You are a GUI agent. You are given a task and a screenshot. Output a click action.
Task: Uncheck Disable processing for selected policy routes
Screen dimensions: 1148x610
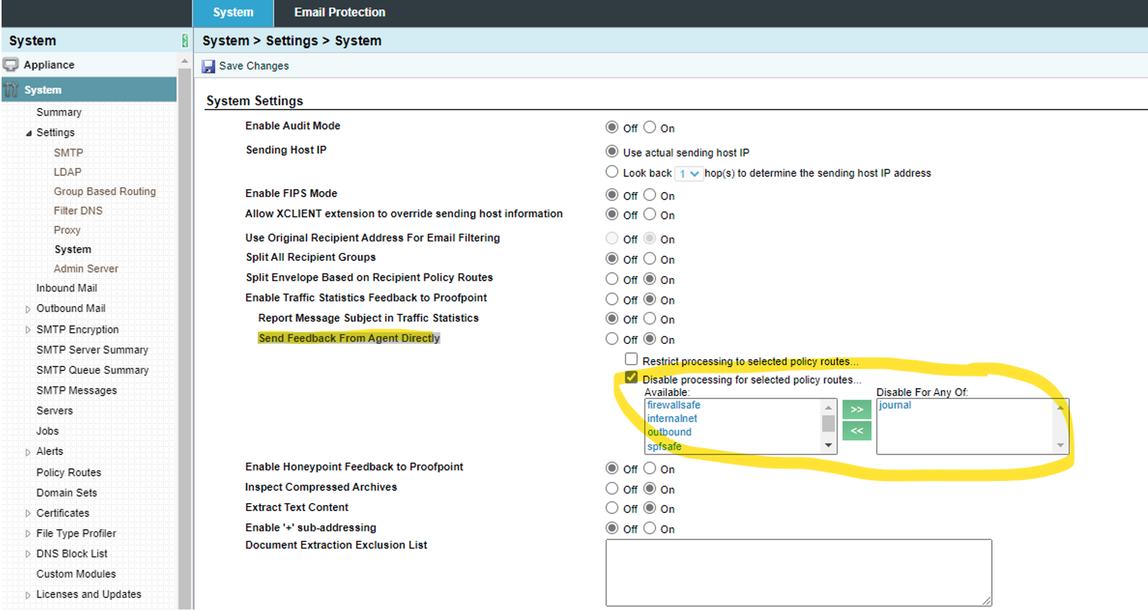pyautogui.click(x=631, y=377)
